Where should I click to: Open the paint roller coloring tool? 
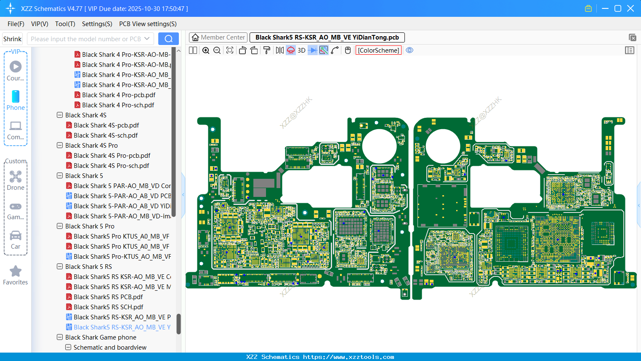[x=266, y=50]
